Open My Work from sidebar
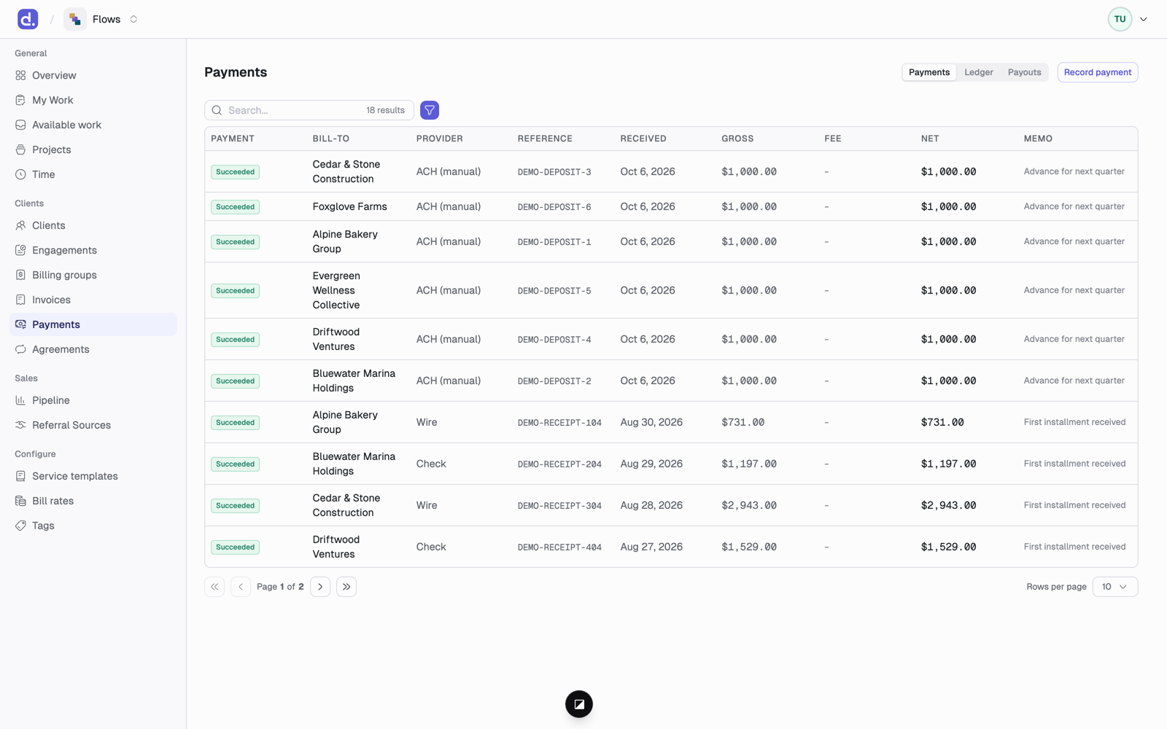Viewport: 1167px width, 729px height. pos(53,100)
